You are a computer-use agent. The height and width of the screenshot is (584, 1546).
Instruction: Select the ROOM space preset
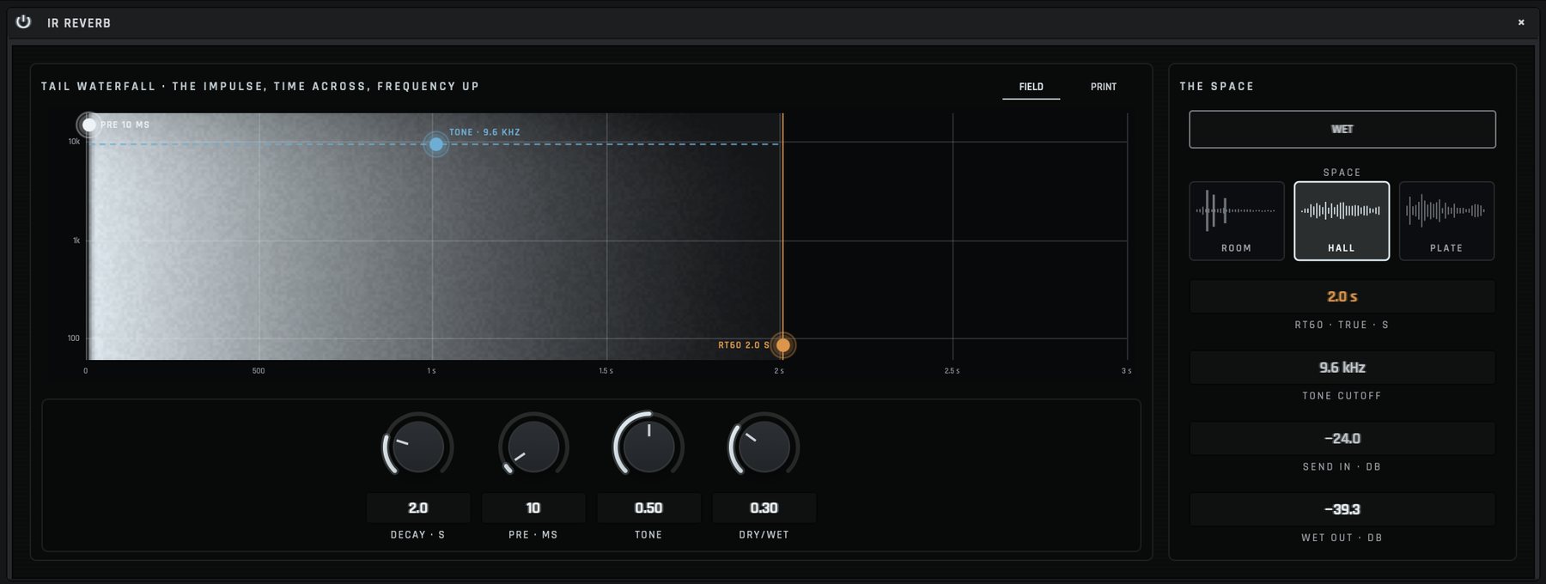click(1237, 221)
